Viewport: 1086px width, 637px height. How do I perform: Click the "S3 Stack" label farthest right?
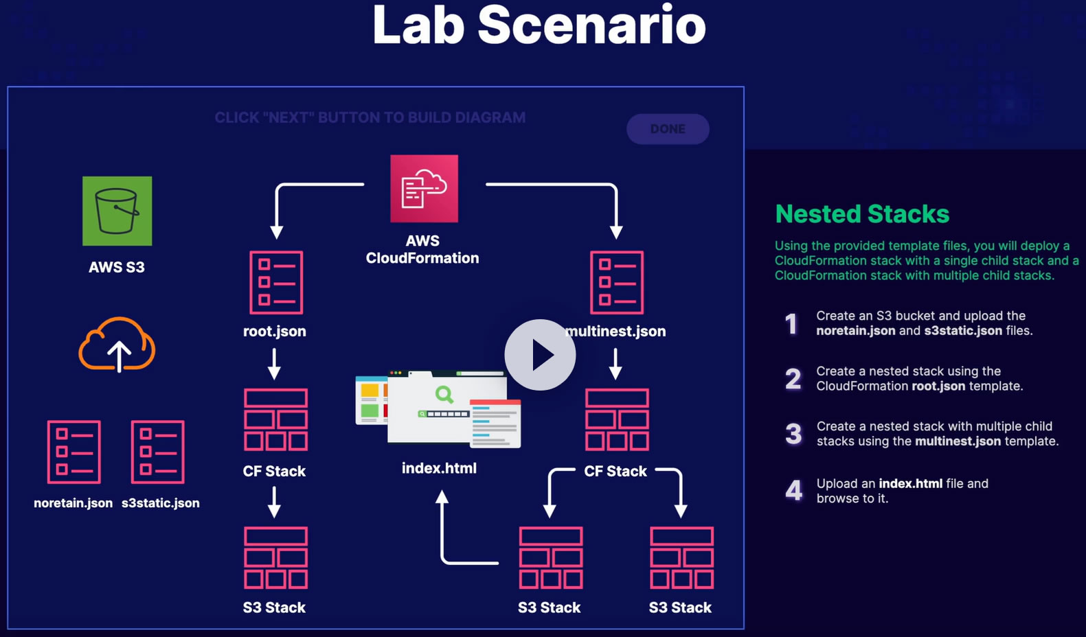click(x=680, y=607)
